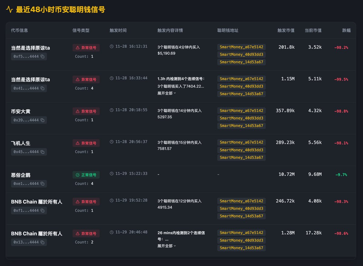Copy address 0x39...4444 using the copy icon
363x266 pixels.
point(43,120)
